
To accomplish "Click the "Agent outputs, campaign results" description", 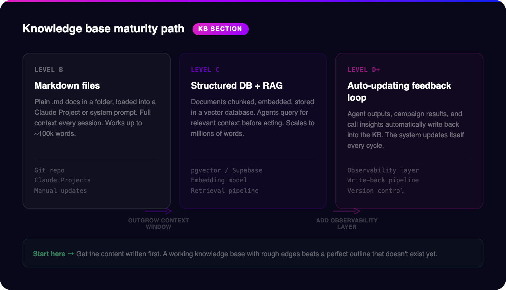I will click(x=406, y=130).
